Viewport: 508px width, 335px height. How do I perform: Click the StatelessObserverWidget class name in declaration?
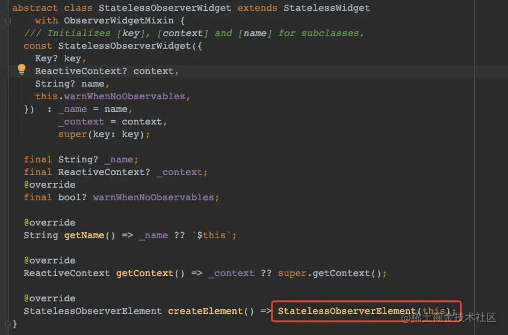click(165, 8)
